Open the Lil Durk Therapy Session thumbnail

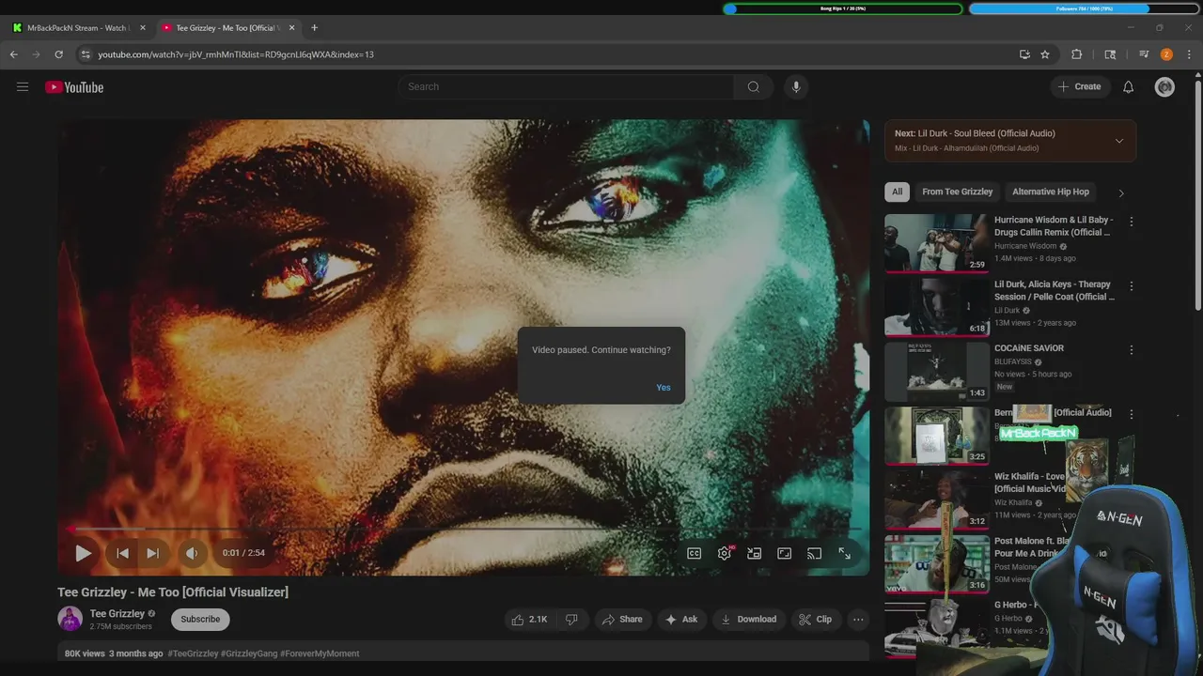click(x=936, y=307)
